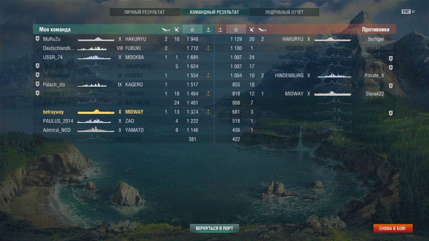Screen dimensions: 429x241
Task: Open the Личный результат tab
Action: [x=144, y=12]
